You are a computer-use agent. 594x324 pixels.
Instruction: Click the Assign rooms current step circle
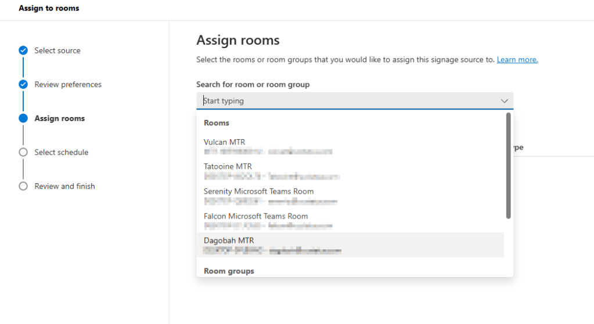(23, 118)
